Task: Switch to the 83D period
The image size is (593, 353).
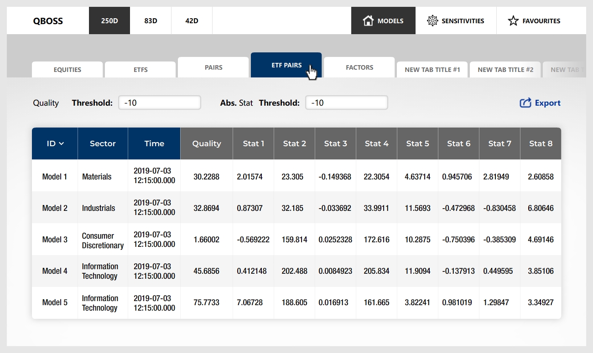Action: click(151, 20)
